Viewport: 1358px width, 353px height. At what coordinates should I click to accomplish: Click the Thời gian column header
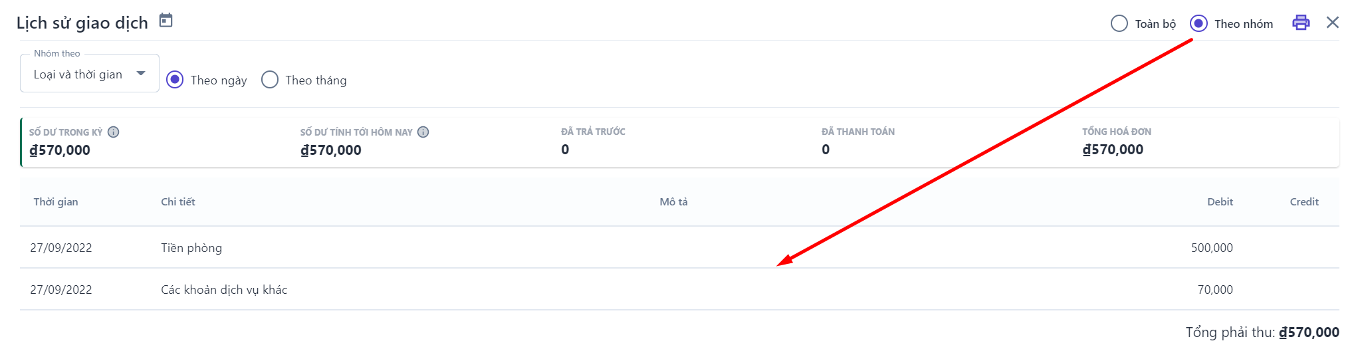[x=56, y=202]
